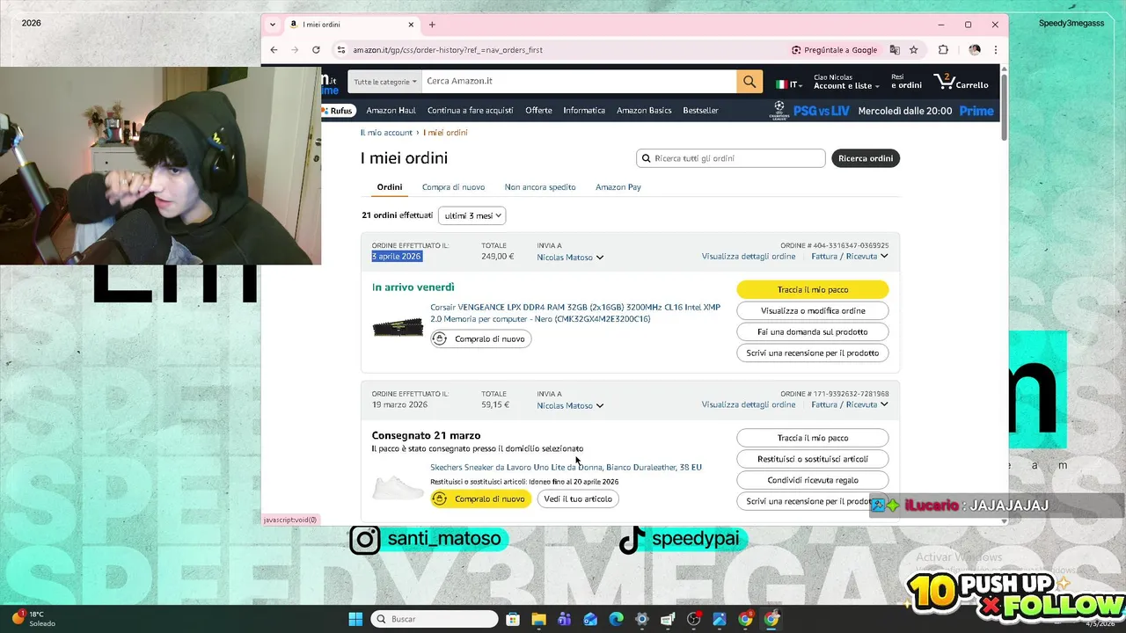Open the browser extensions puzzle icon
The height and width of the screenshot is (633, 1126).
[944, 50]
